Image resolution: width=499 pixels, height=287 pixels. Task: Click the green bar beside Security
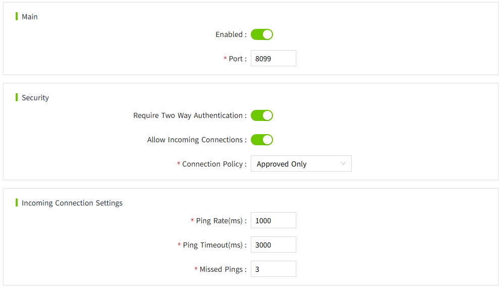17,97
